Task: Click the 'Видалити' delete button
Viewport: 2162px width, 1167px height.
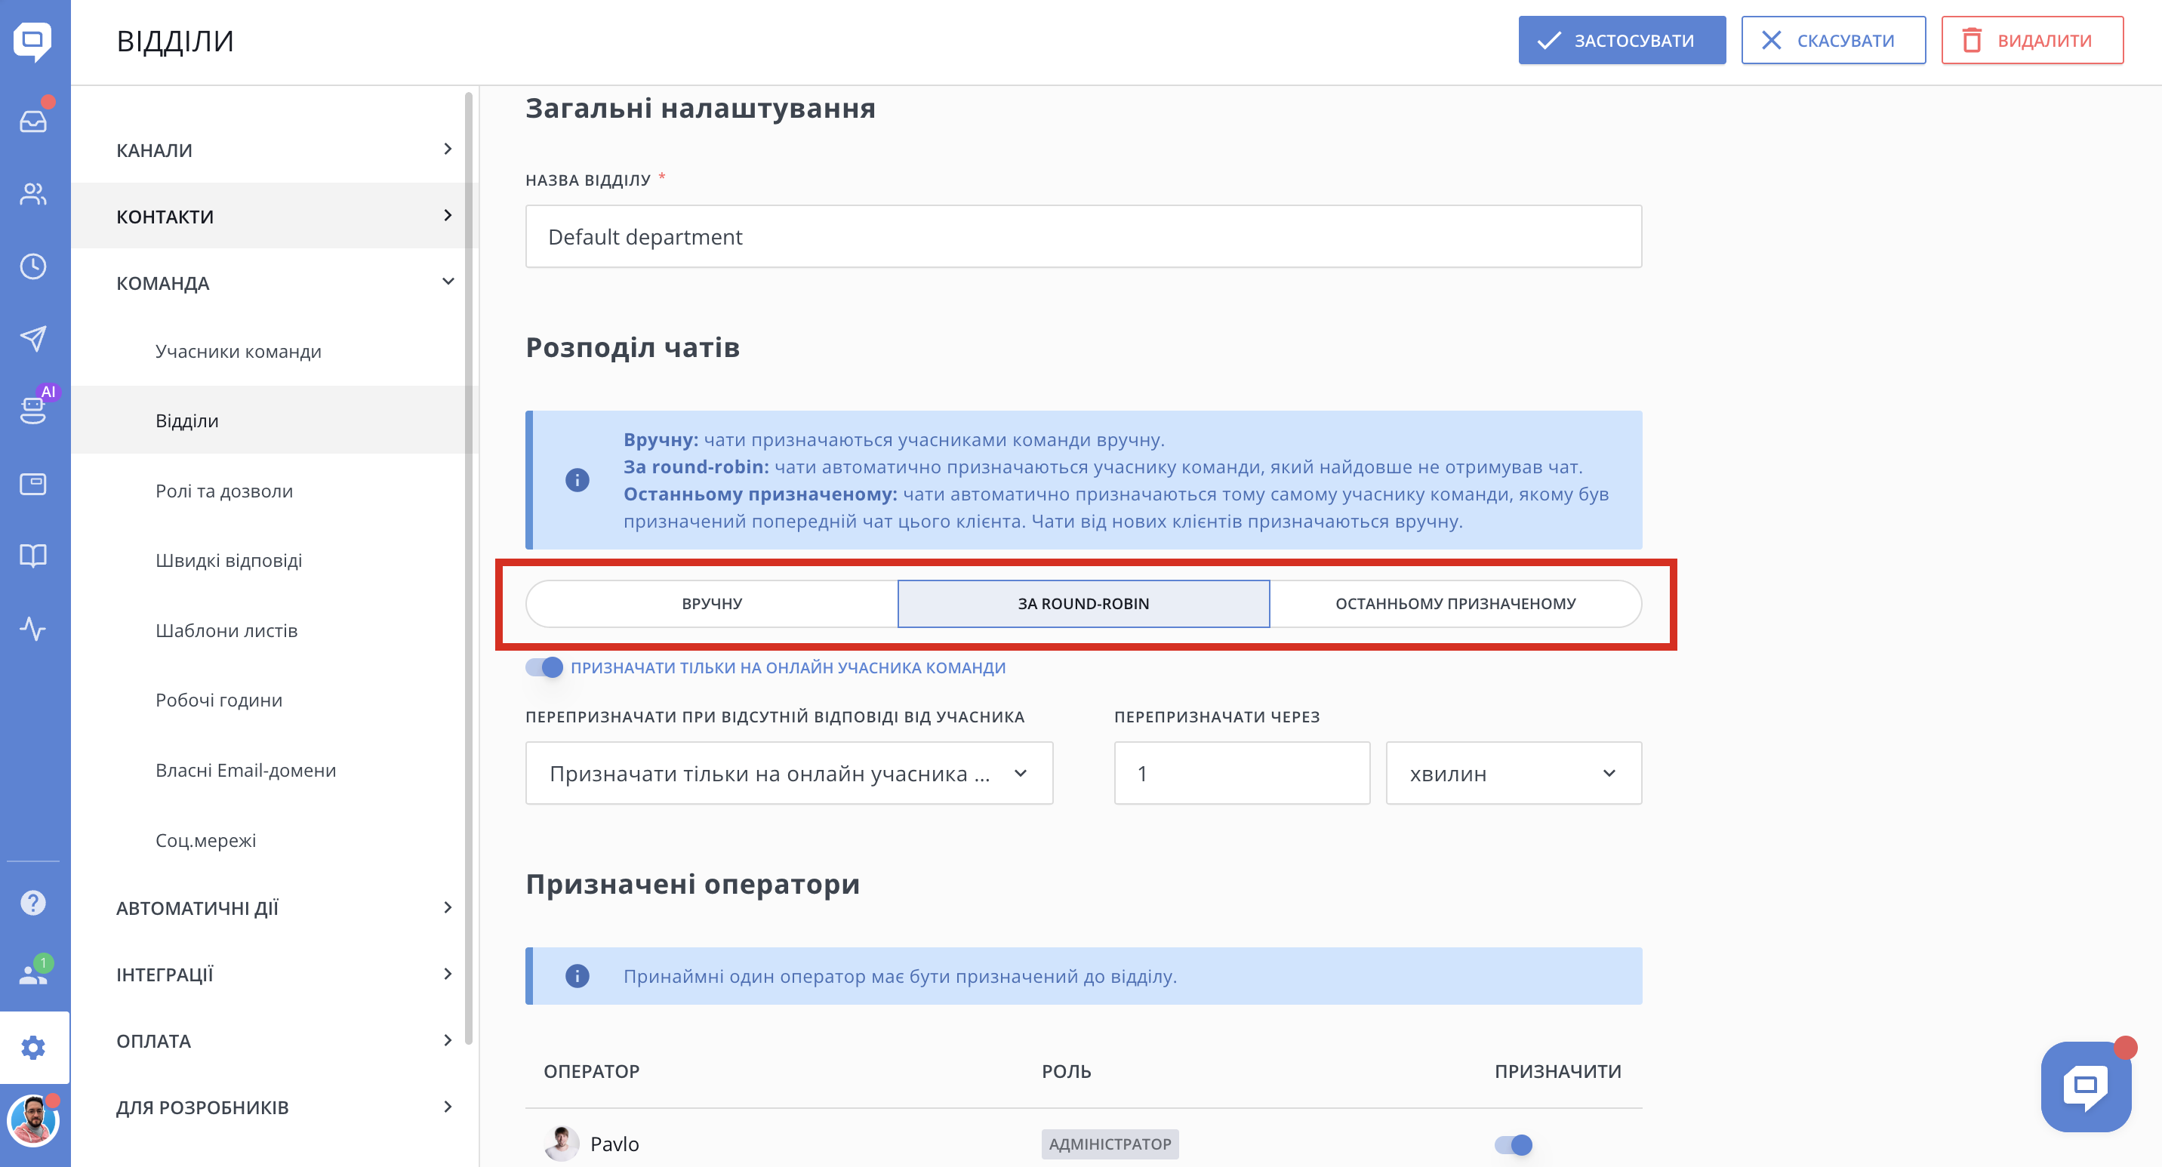Action: click(x=2032, y=40)
